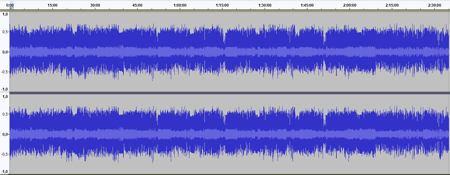
Task: Click the 0,0 value on left channel scale
Action: [x=5, y=52]
